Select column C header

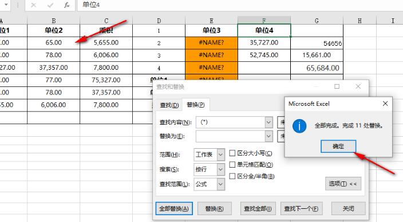tap(106, 21)
